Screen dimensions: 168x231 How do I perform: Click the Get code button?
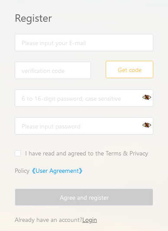pyautogui.click(x=129, y=69)
